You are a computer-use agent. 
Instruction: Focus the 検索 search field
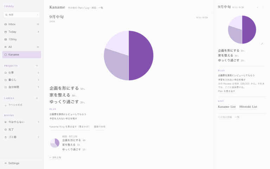(22, 15)
